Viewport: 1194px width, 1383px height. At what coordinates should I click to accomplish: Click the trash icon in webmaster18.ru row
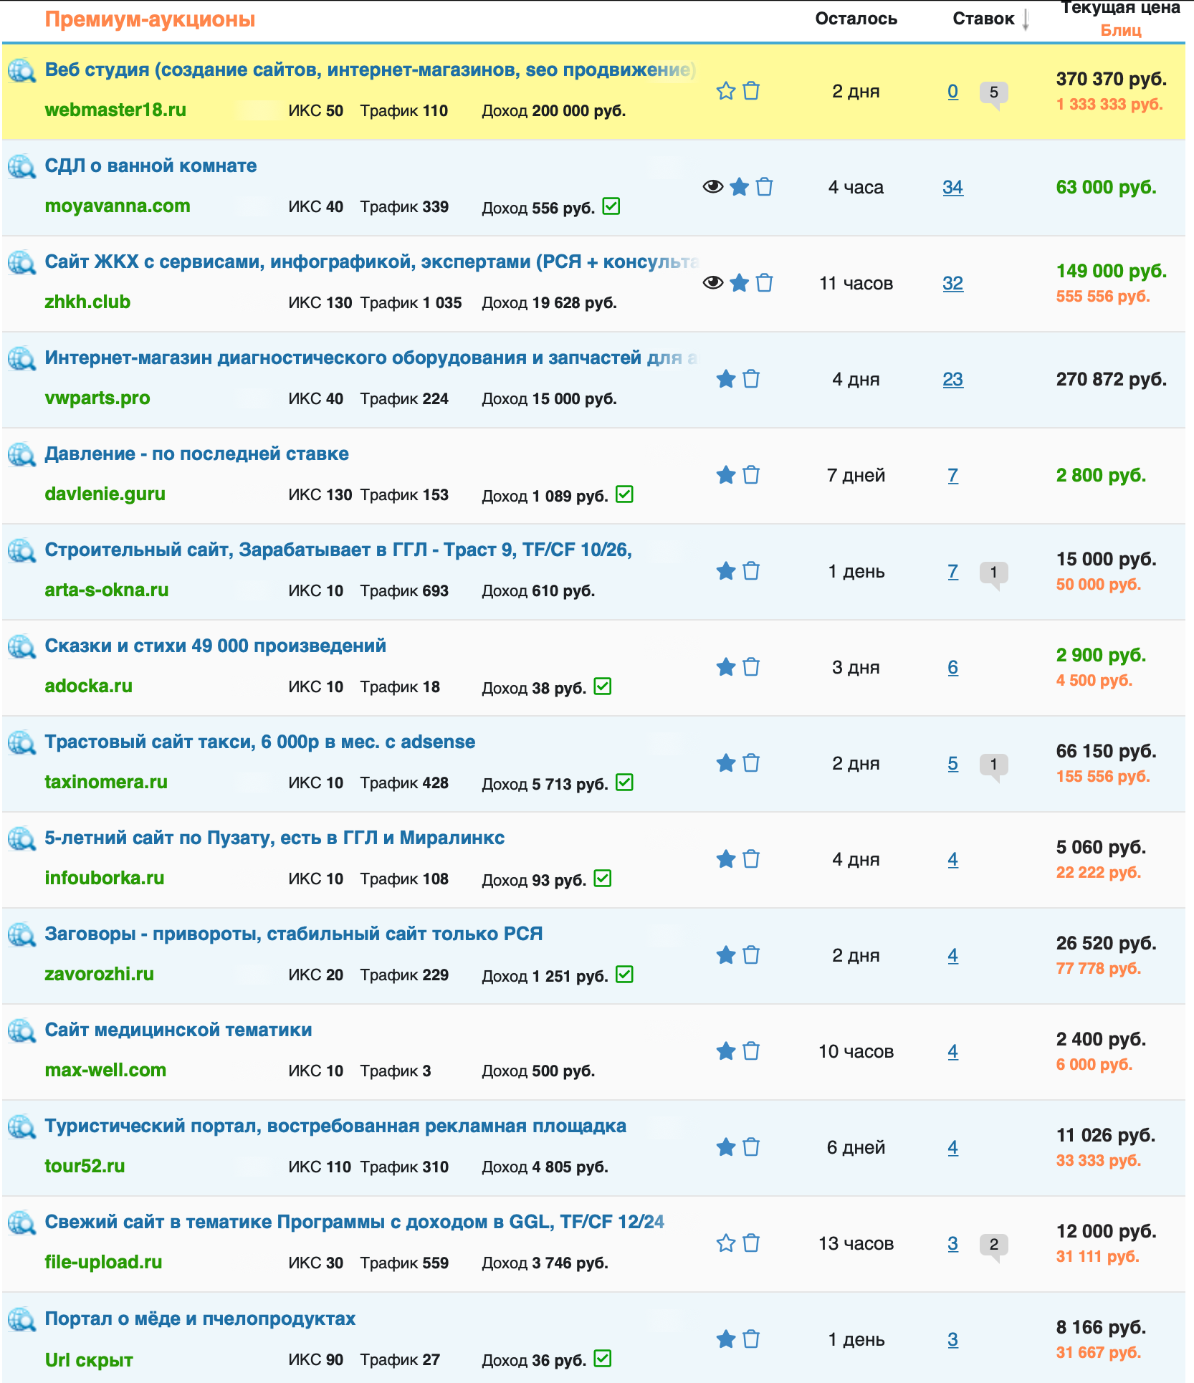click(x=751, y=91)
